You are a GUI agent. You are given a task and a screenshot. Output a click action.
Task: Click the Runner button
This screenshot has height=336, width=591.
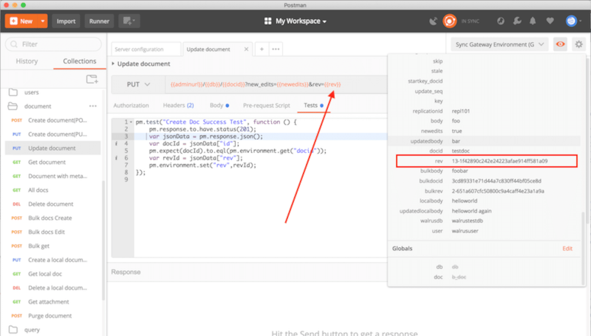click(x=99, y=21)
